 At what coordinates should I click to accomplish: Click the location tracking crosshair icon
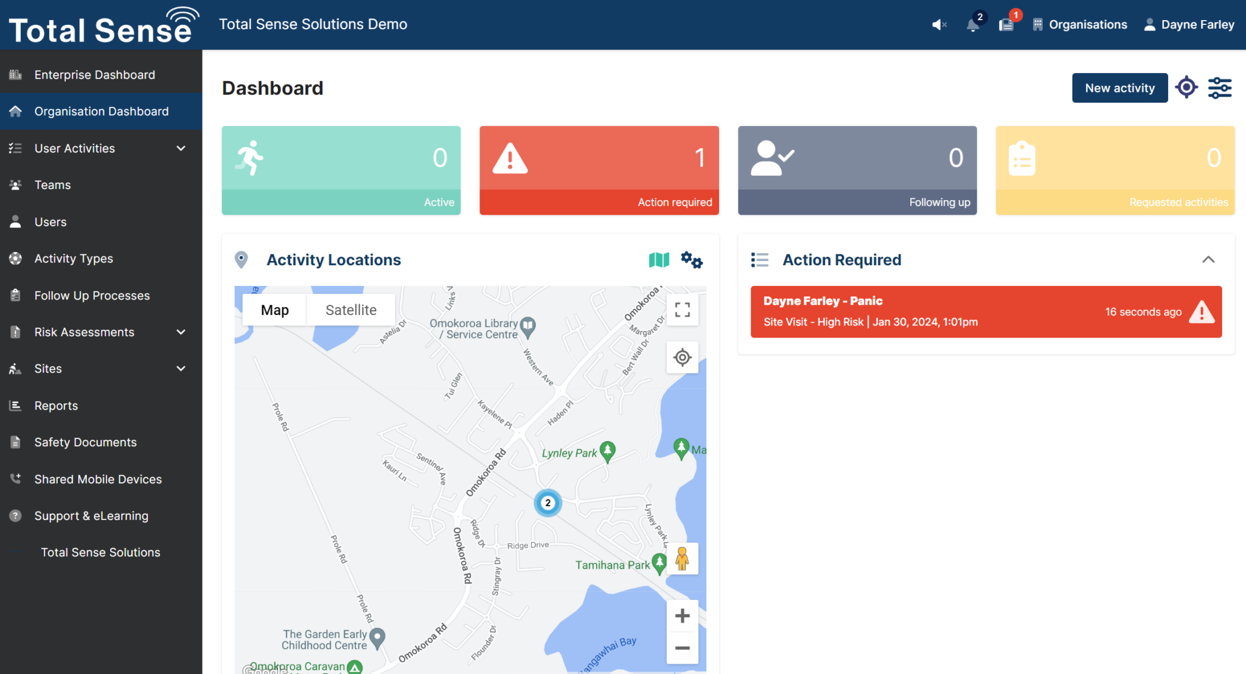point(1186,88)
